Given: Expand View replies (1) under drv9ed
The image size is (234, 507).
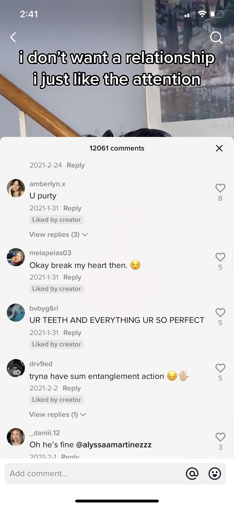Looking at the screenshot, I should [58, 414].
